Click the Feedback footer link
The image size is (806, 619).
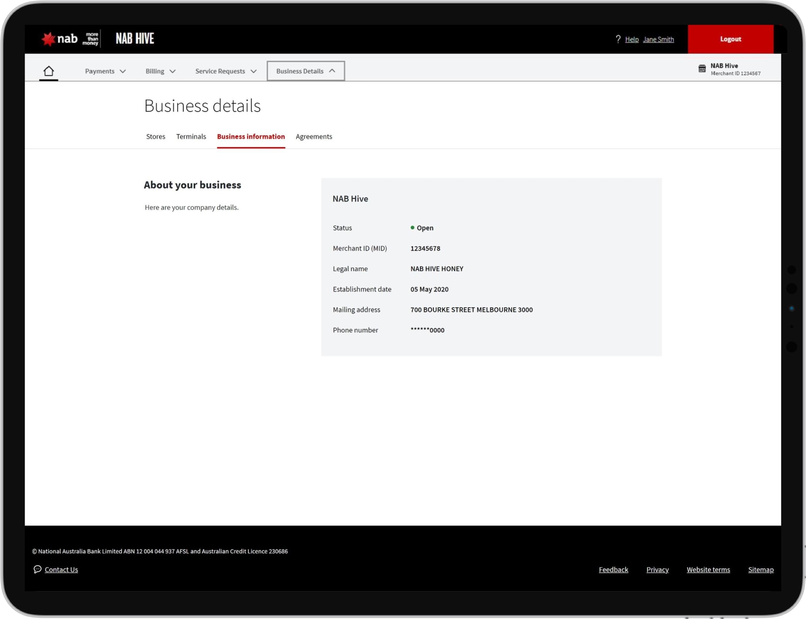[613, 570]
